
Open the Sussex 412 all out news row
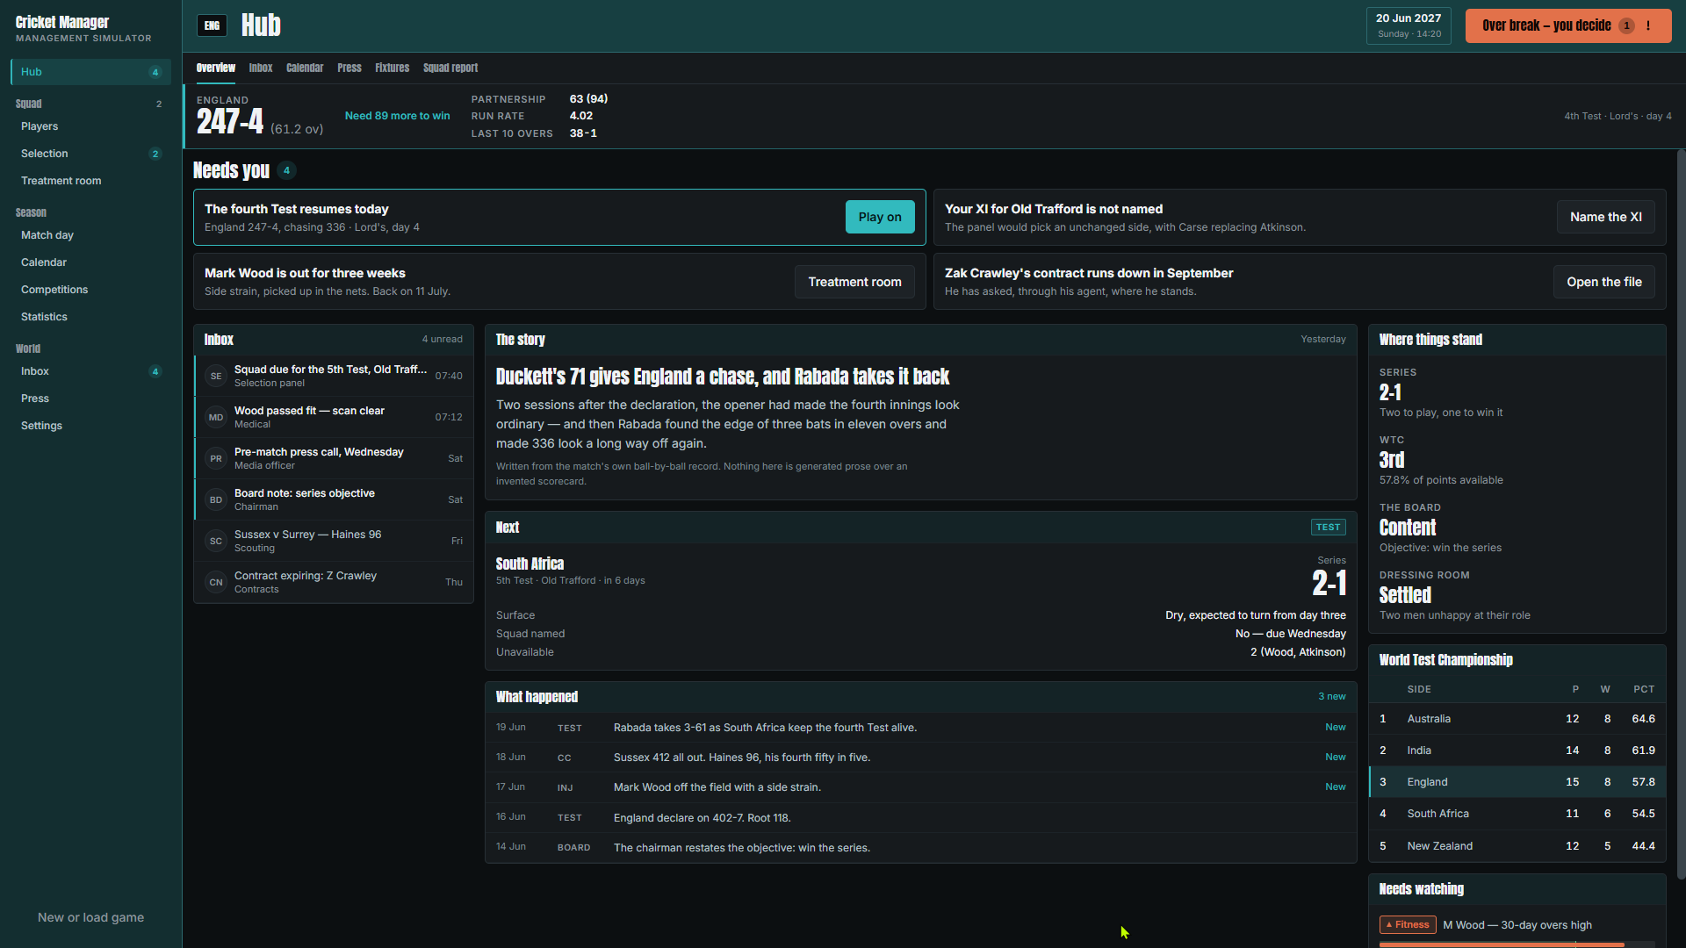(x=920, y=758)
